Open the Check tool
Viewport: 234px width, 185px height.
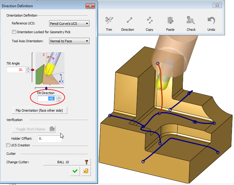click(191, 21)
